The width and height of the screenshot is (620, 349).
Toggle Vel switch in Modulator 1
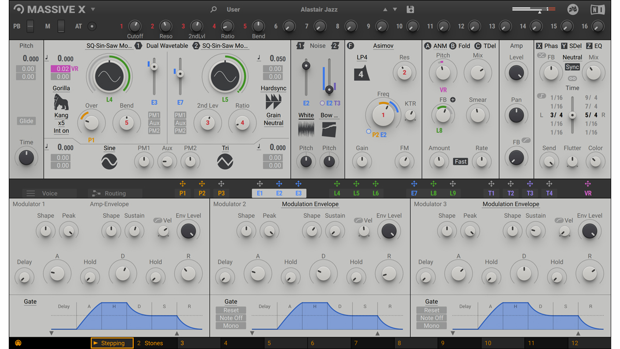point(158,220)
